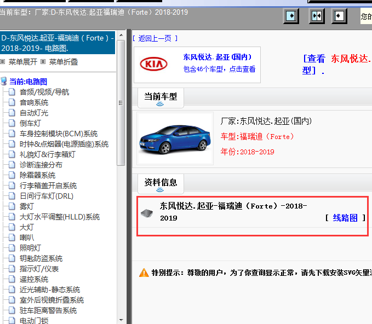This screenshot has width=372, height=324.
Task: Open 照明灯 tree item
Action: [30, 248]
